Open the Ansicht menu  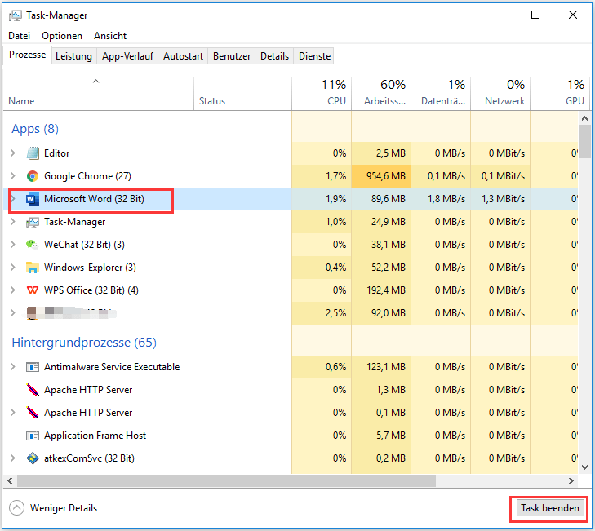pyautogui.click(x=110, y=36)
